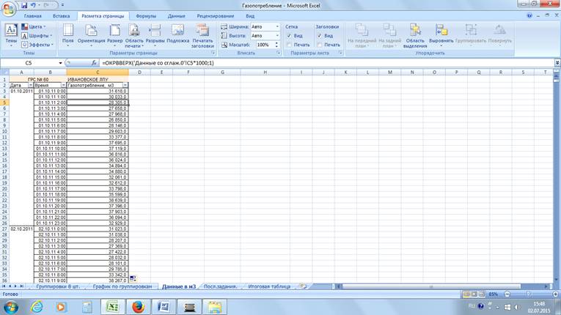Expand the Ширина (Width) dropdown
The image size is (561, 315).
[x=277, y=27]
